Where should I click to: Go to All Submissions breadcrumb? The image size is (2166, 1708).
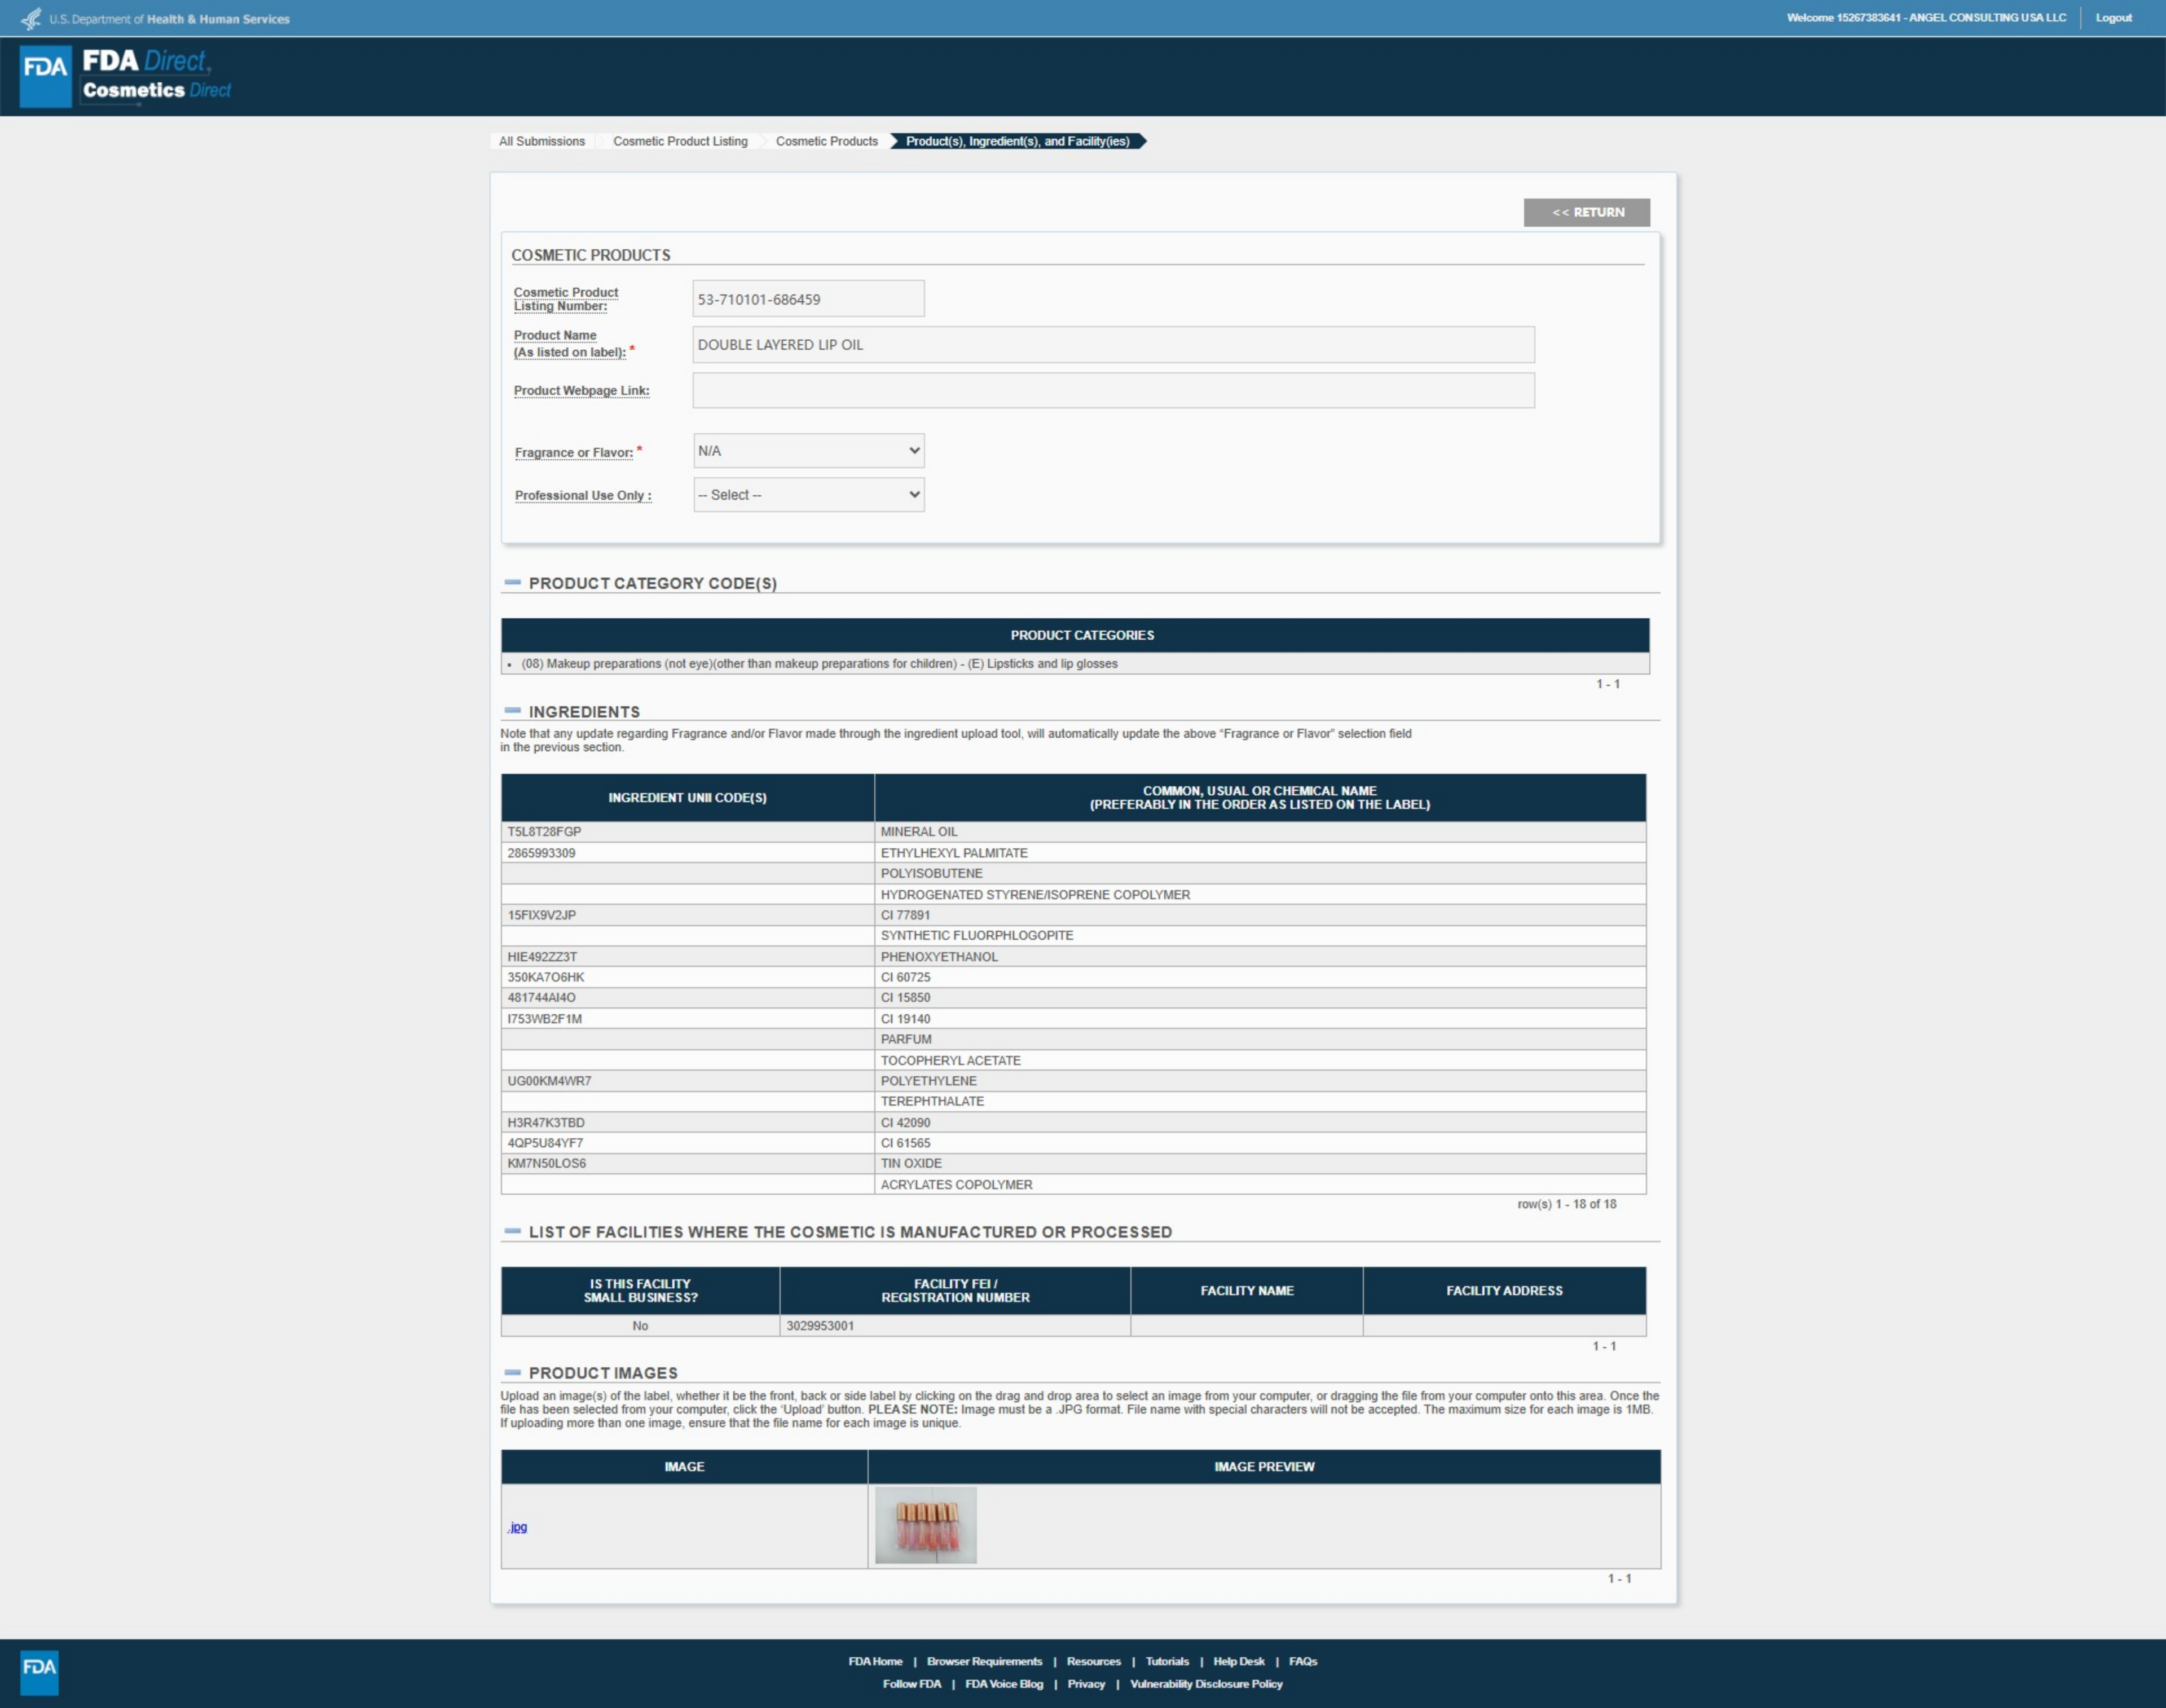(542, 141)
